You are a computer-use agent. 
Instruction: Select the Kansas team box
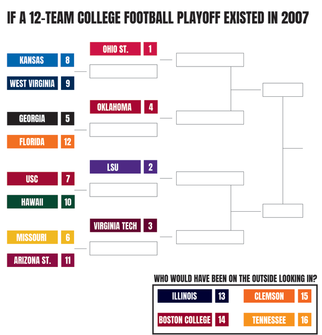pyautogui.click(x=32, y=60)
